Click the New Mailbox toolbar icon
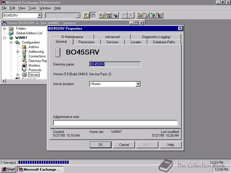The height and width of the screenshot is (173, 231). [102, 15]
